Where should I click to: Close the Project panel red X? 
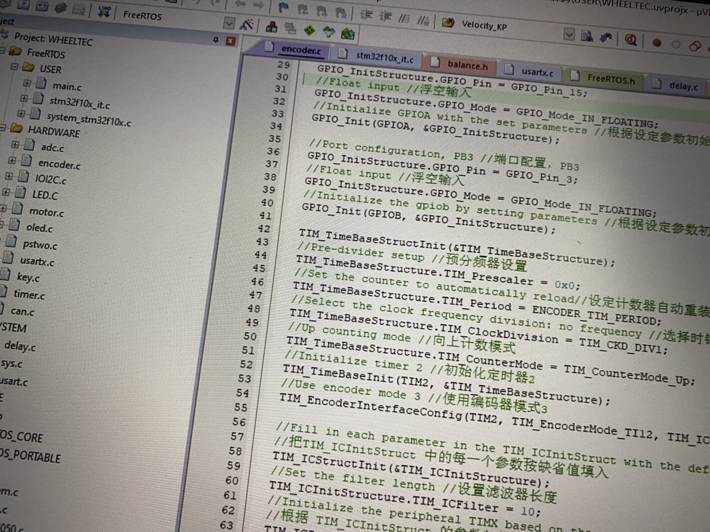point(230,41)
